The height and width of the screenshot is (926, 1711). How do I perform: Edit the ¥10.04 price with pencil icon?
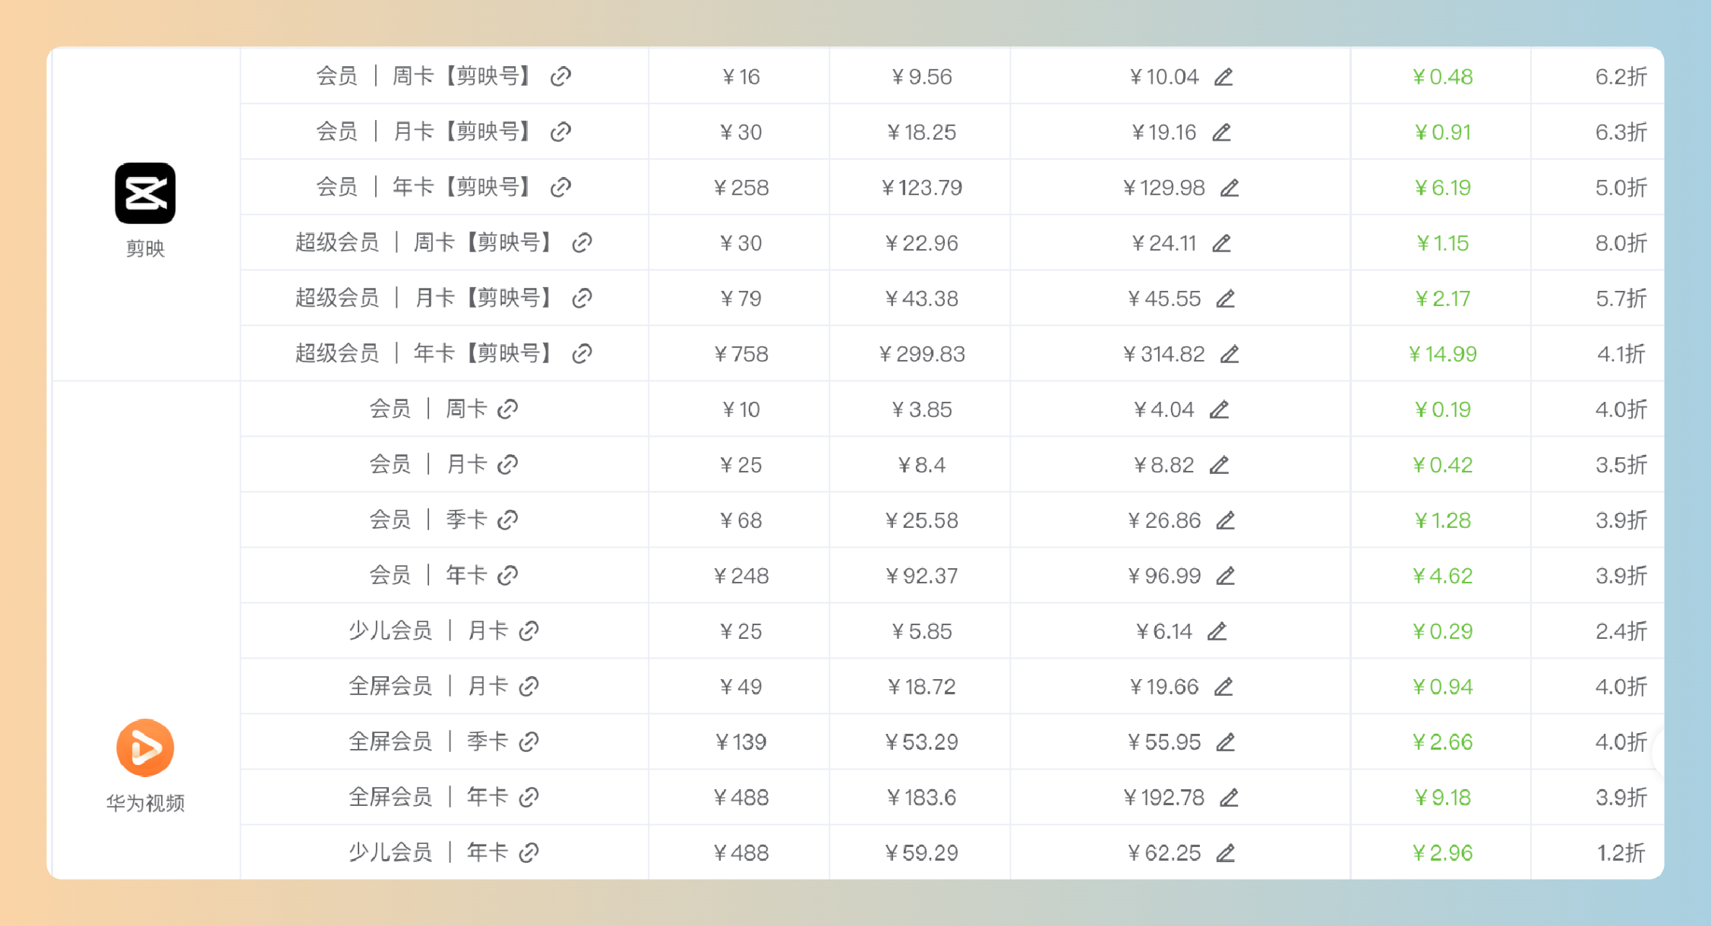pos(1223,77)
